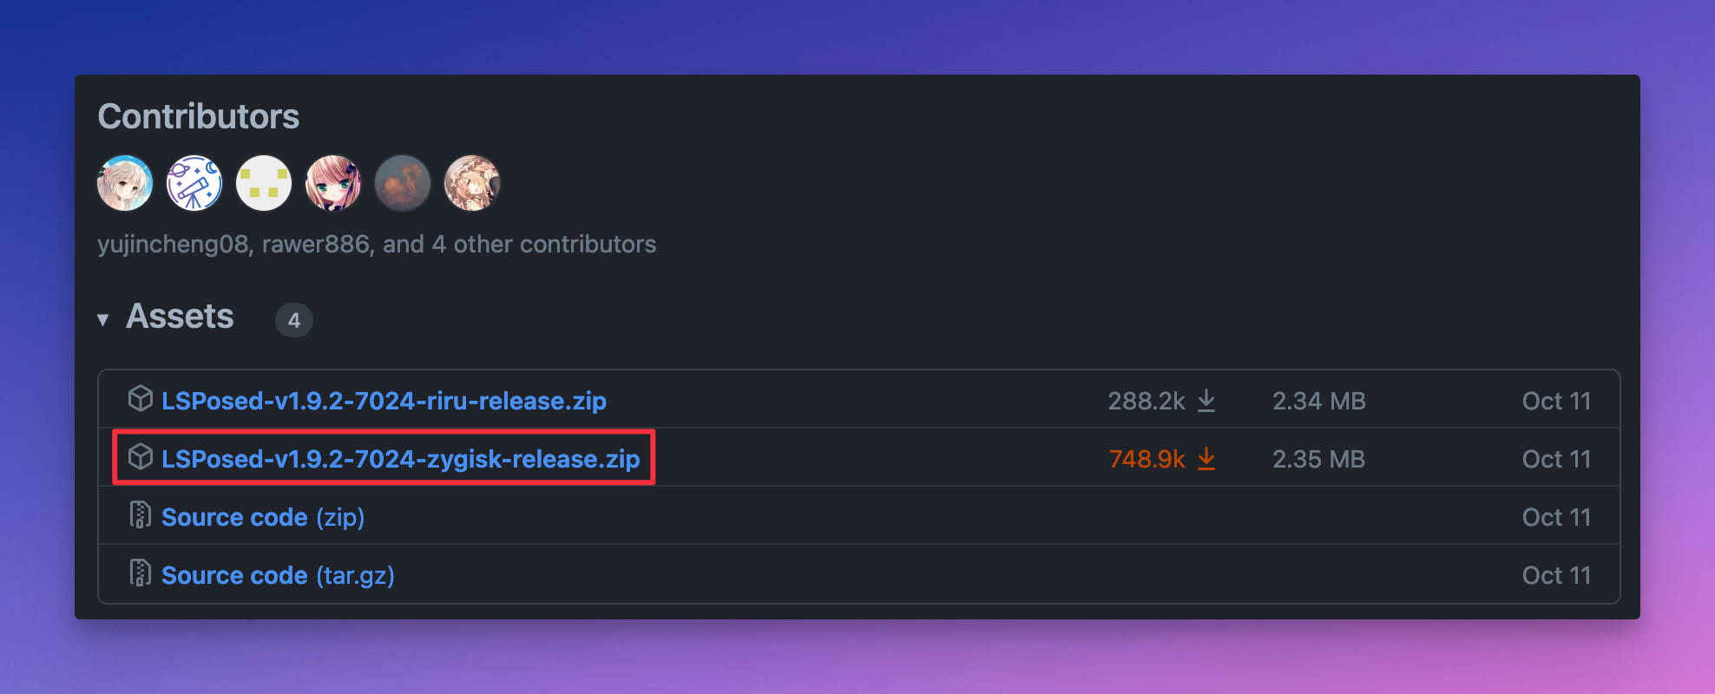Click package icon beside zygisk release
Screen dimensions: 1715x694
140,457
